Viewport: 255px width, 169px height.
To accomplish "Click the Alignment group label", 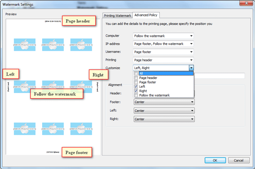I will pyautogui.click(x=115, y=85).
